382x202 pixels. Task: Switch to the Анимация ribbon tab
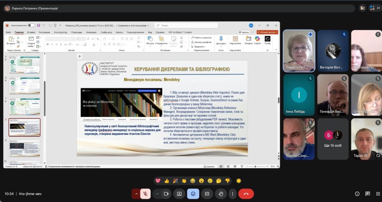coord(91,32)
